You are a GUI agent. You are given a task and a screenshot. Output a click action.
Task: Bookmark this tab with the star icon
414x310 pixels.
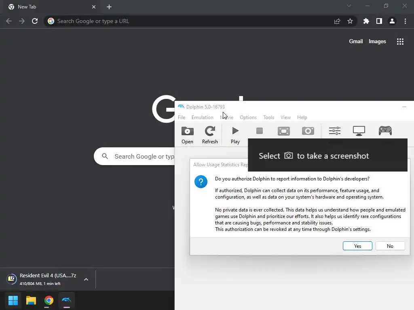pyautogui.click(x=350, y=21)
